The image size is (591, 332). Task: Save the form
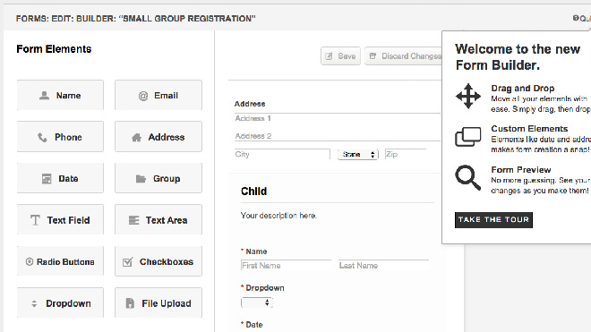[x=341, y=56]
